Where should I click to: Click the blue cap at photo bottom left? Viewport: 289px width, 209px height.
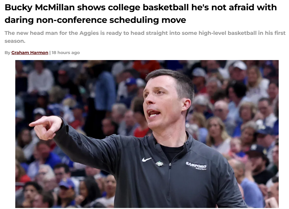coord(67,183)
